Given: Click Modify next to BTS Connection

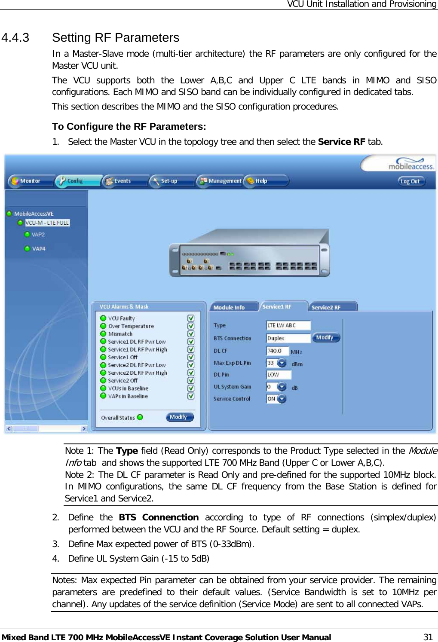Looking at the screenshot, I should 326,338.
